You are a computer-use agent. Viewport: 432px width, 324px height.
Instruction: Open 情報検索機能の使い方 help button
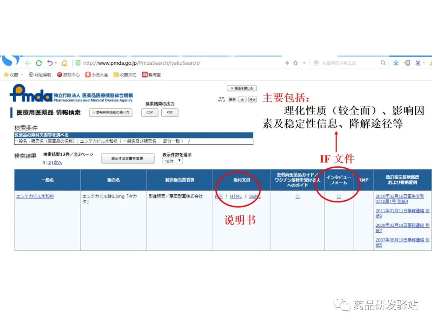(x=111, y=112)
